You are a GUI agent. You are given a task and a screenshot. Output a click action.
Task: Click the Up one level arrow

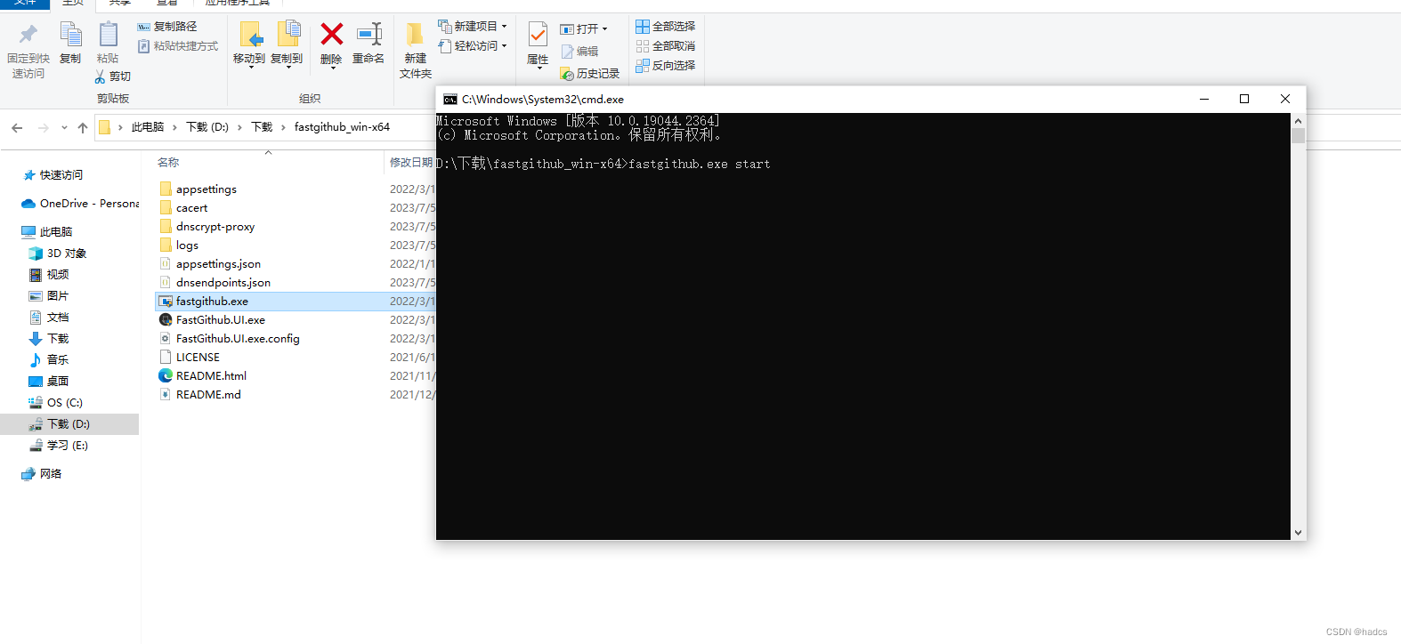point(83,128)
